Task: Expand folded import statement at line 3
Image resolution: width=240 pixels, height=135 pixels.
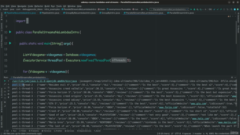Action: 27,21
